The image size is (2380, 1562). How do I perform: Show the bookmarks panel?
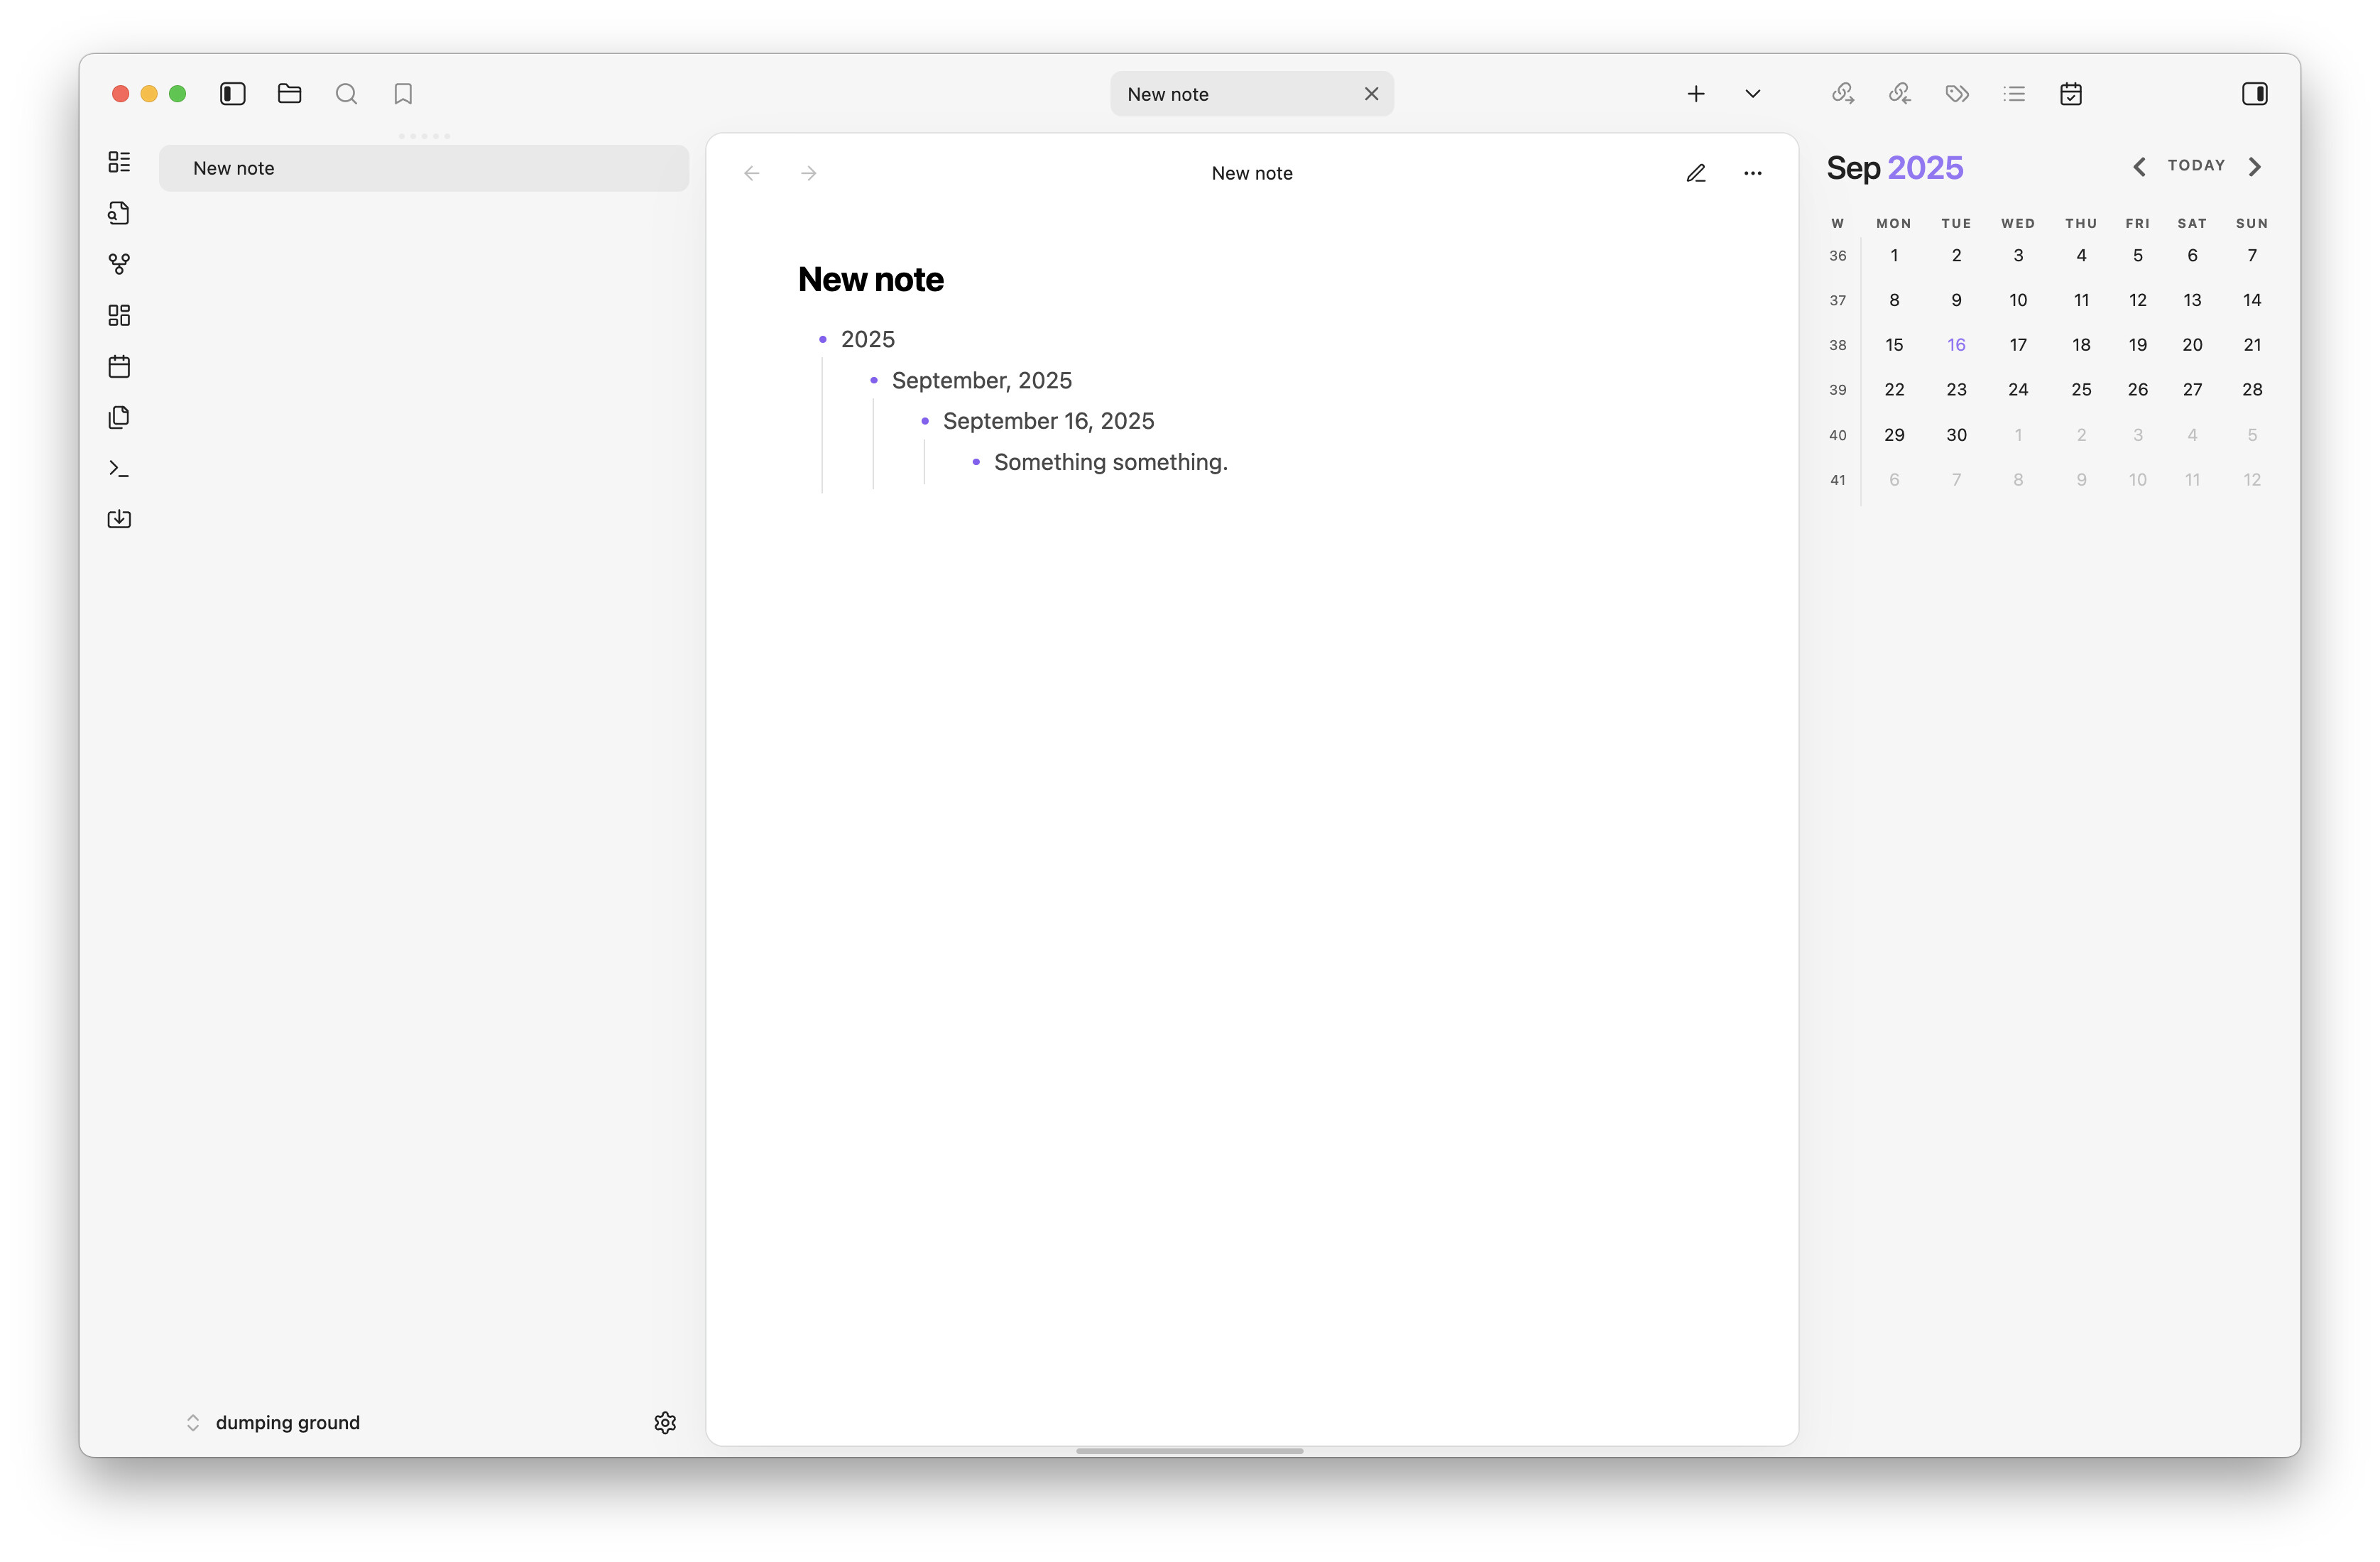pyautogui.click(x=403, y=94)
